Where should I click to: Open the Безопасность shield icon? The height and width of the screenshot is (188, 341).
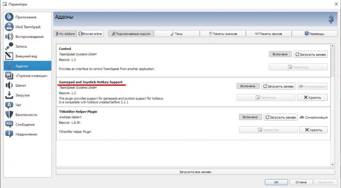click(x=9, y=115)
